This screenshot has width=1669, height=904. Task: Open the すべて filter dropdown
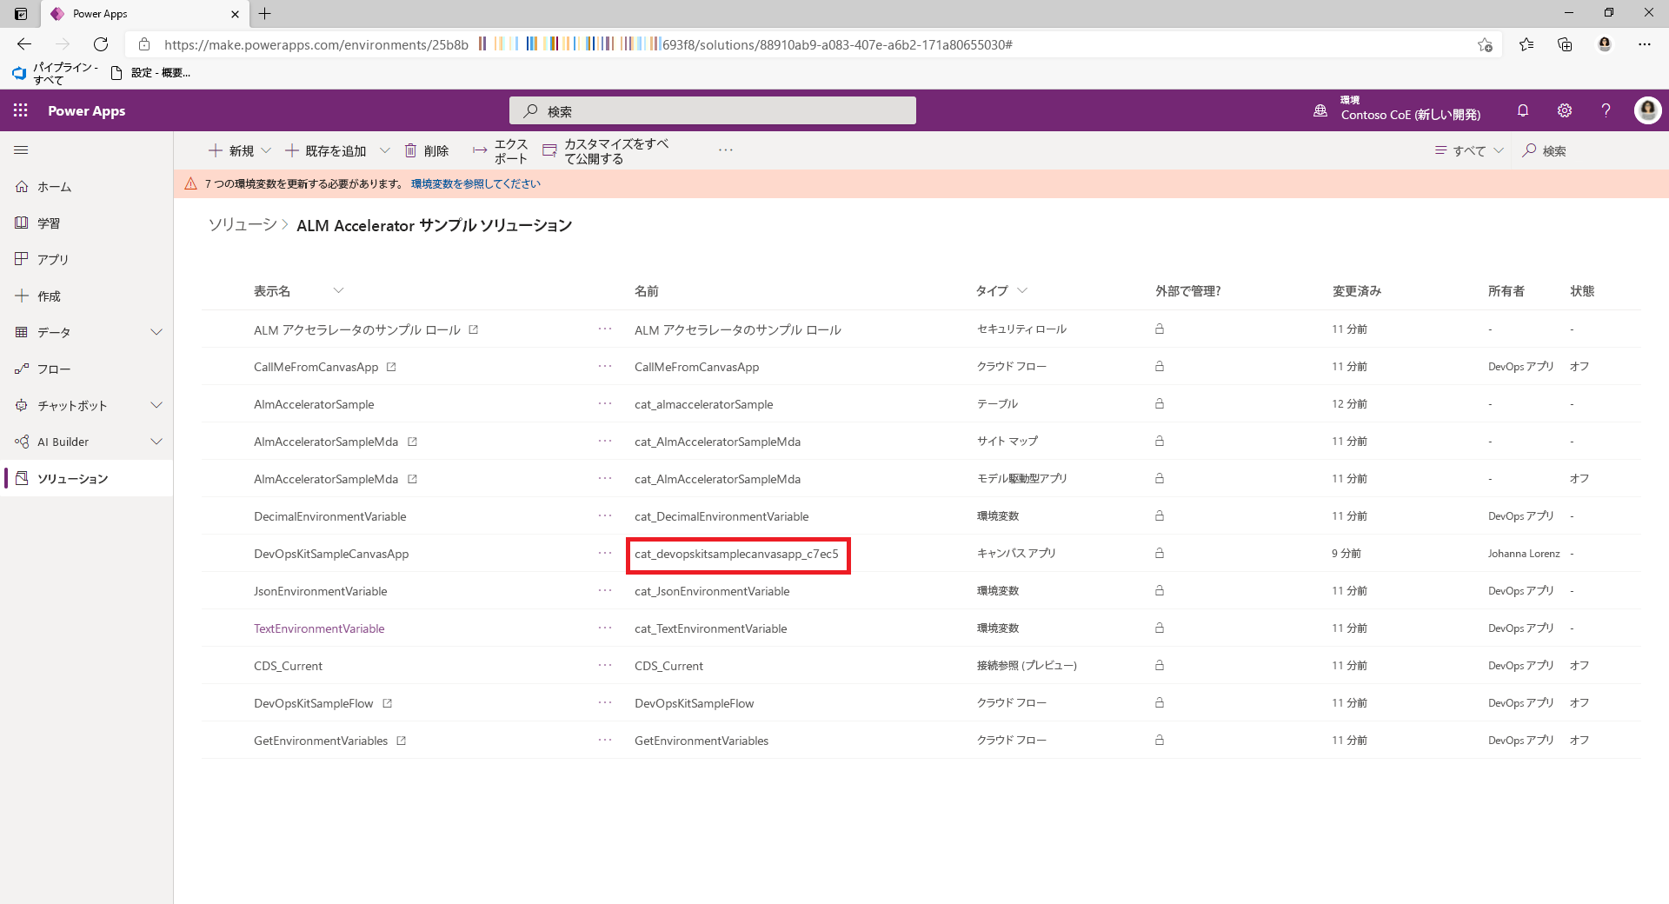[x=1469, y=150]
